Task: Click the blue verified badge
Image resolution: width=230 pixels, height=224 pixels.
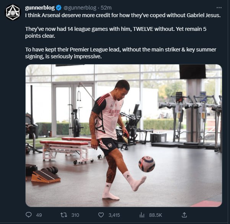Action: click(x=59, y=8)
